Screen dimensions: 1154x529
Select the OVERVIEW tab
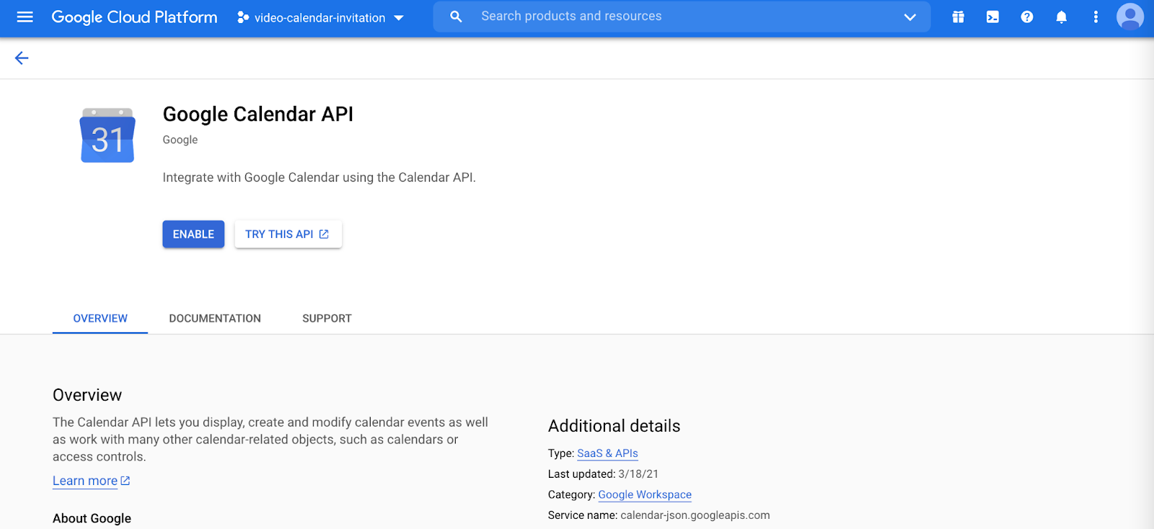coord(100,319)
